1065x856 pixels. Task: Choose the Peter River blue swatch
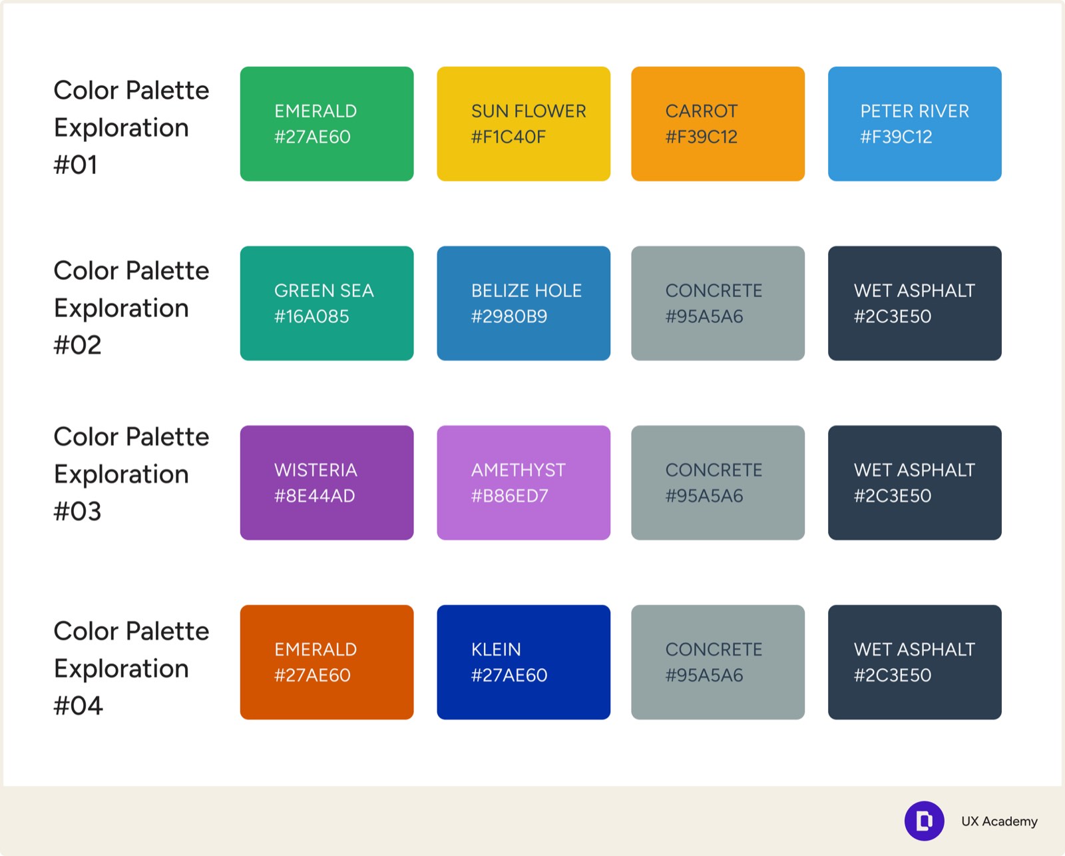tap(915, 124)
